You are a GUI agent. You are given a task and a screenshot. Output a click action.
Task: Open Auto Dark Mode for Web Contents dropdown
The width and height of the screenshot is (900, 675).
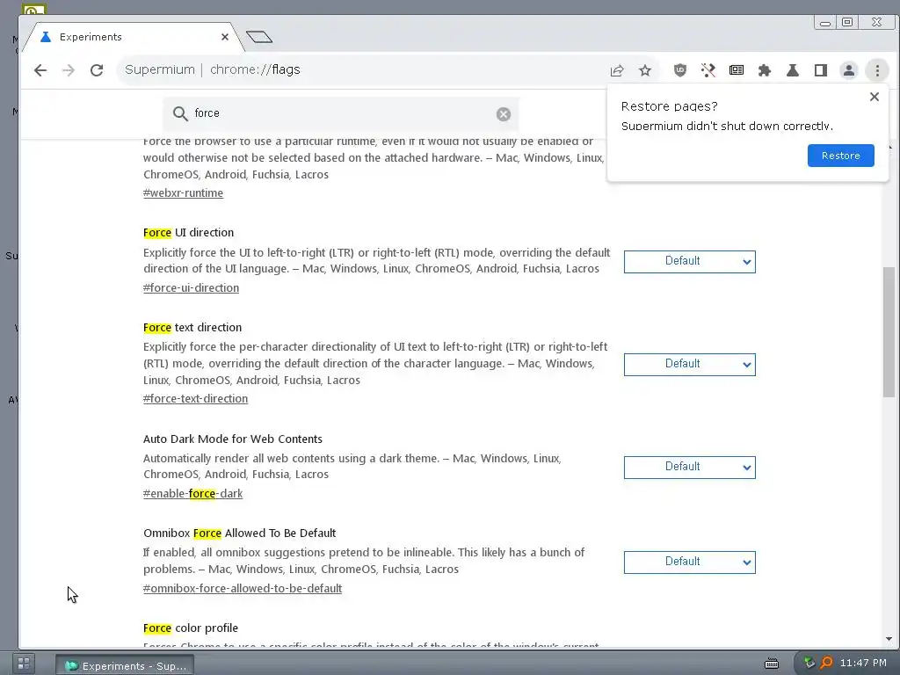689,468
